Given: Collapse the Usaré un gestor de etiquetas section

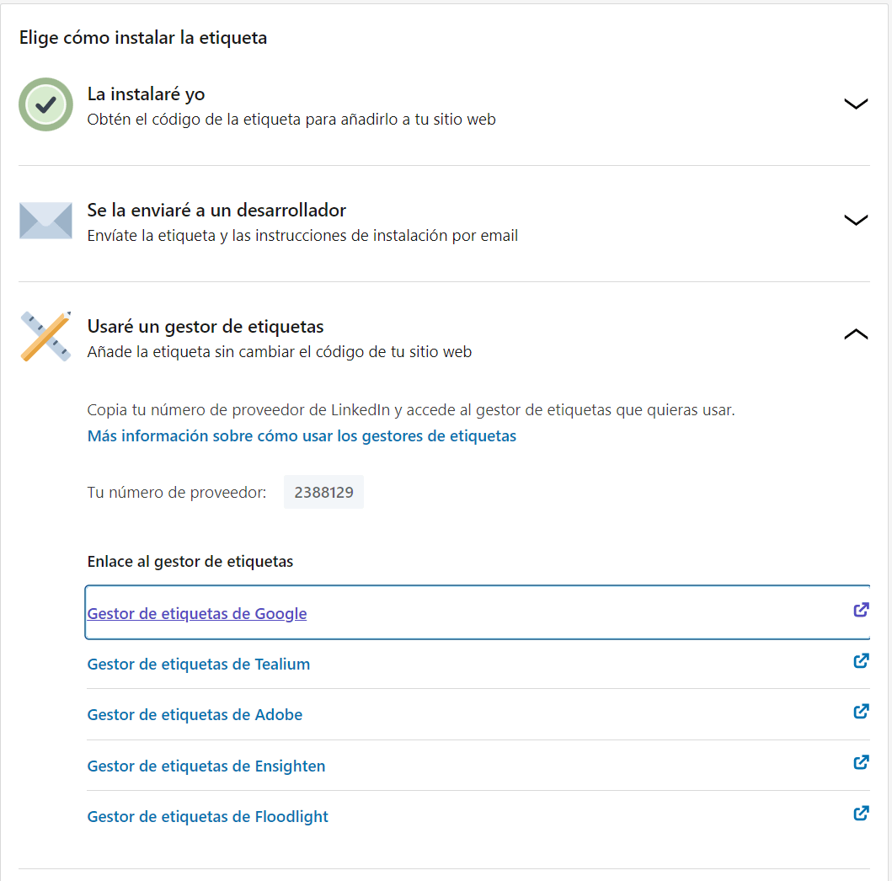Looking at the screenshot, I should point(856,334).
